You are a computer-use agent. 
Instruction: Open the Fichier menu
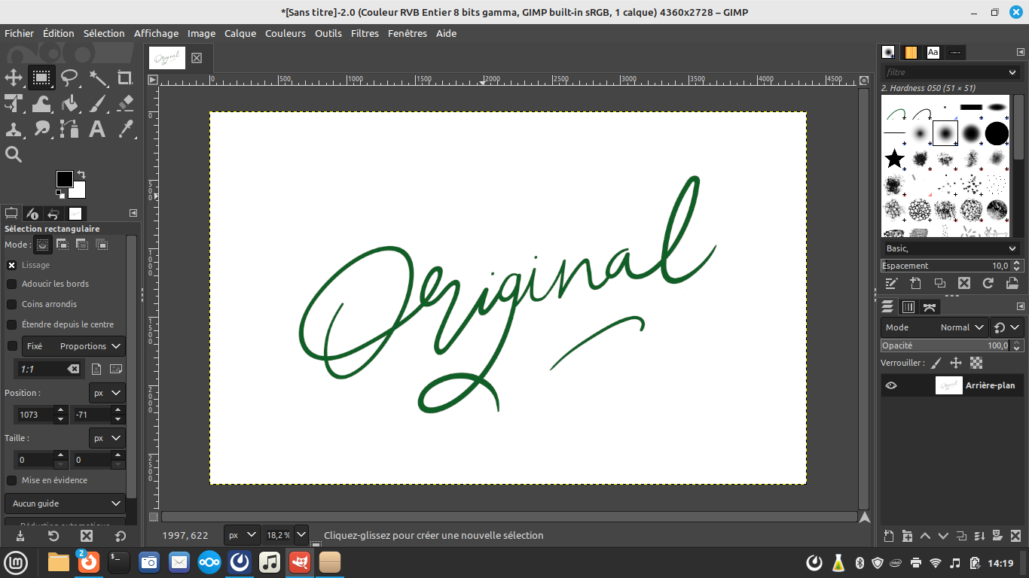pos(19,33)
